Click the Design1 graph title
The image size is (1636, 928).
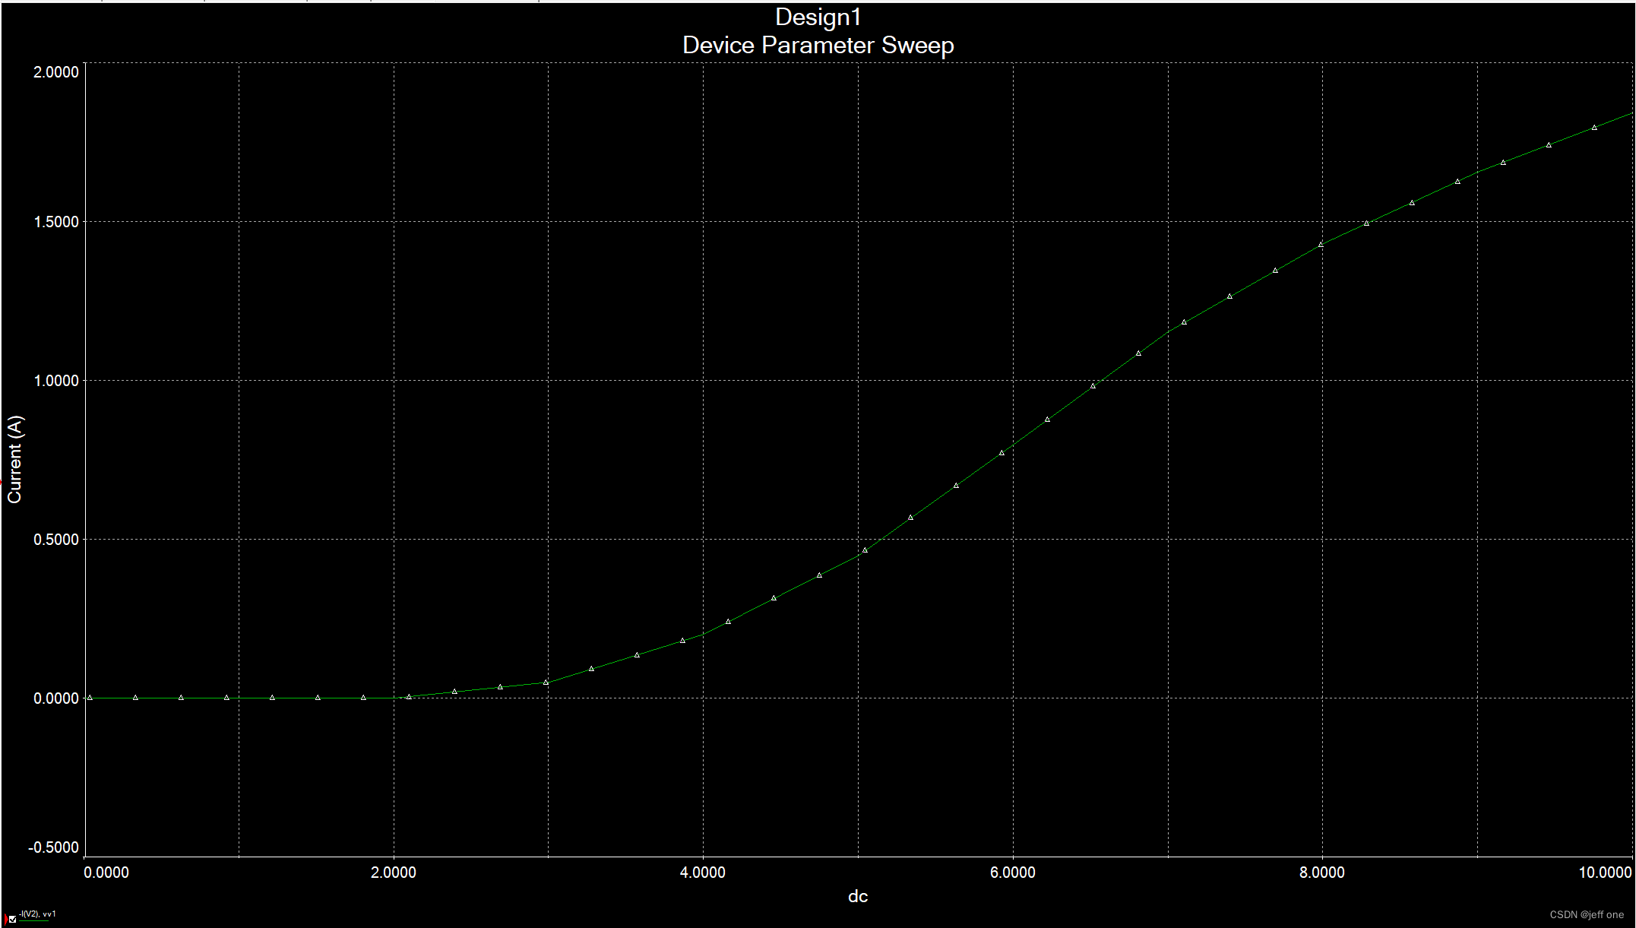click(818, 17)
